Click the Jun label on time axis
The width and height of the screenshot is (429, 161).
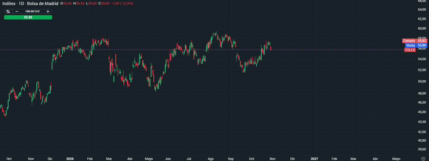(x=168, y=159)
